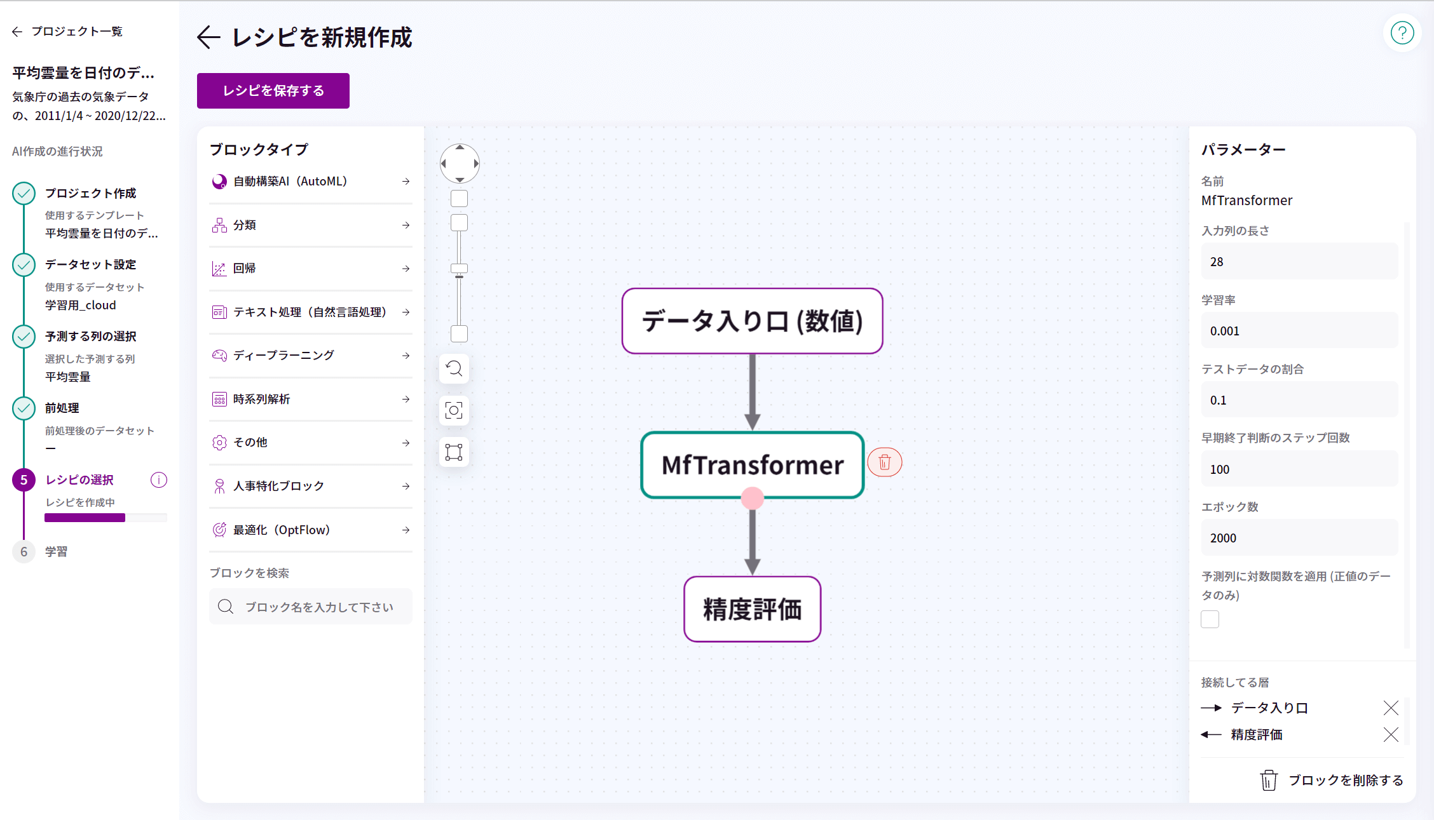Open the 時系列解析 block category

pos(311,400)
